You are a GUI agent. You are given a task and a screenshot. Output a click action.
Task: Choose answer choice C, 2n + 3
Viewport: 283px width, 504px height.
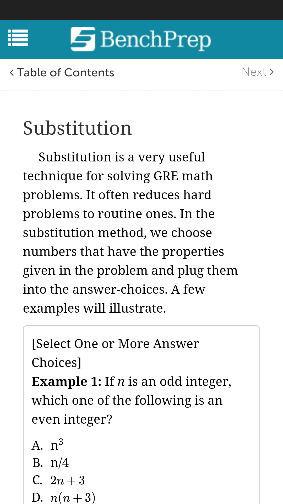coord(67,480)
